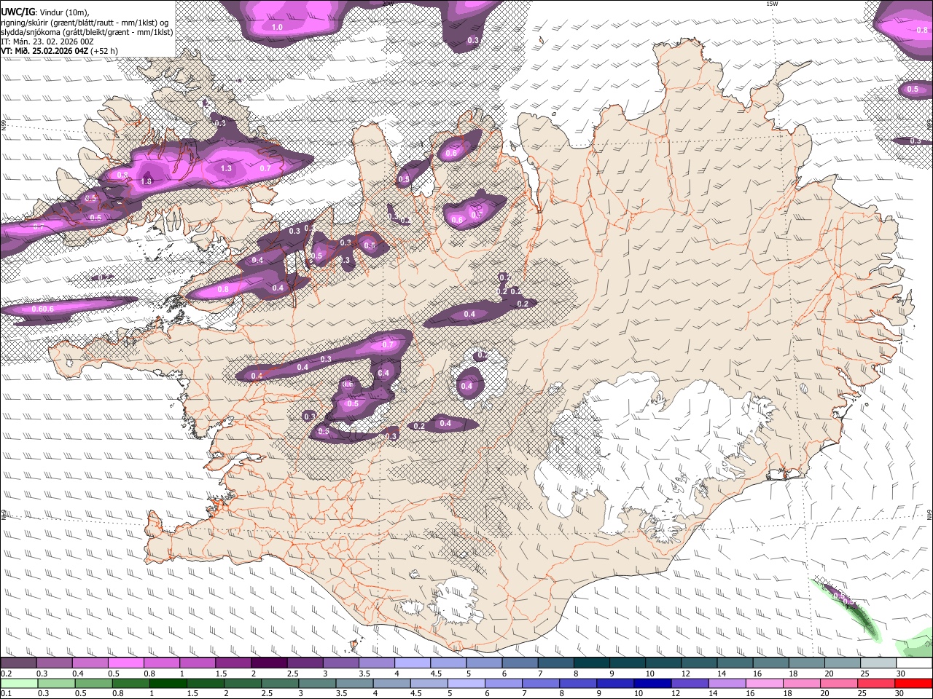
Task: Click the 'slydda/snjókoma (grátt/bleikt/grænt - mm/1klst)' line
Action: [x=87, y=32]
